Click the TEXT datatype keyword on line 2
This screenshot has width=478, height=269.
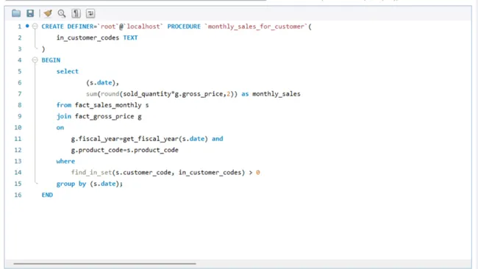pyautogui.click(x=130, y=37)
